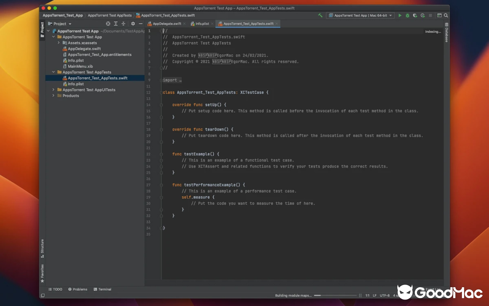Screen dimensions: 489x306
Task: Collapse the AppsTorrent Test AppTests folder
Action: (x=53, y=72)
